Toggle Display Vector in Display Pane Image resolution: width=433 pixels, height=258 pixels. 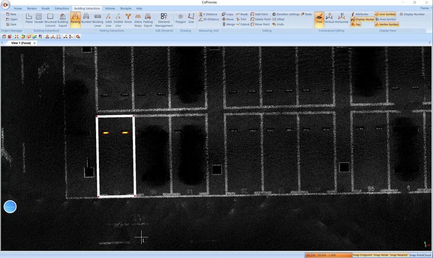[x=362, y=19]
